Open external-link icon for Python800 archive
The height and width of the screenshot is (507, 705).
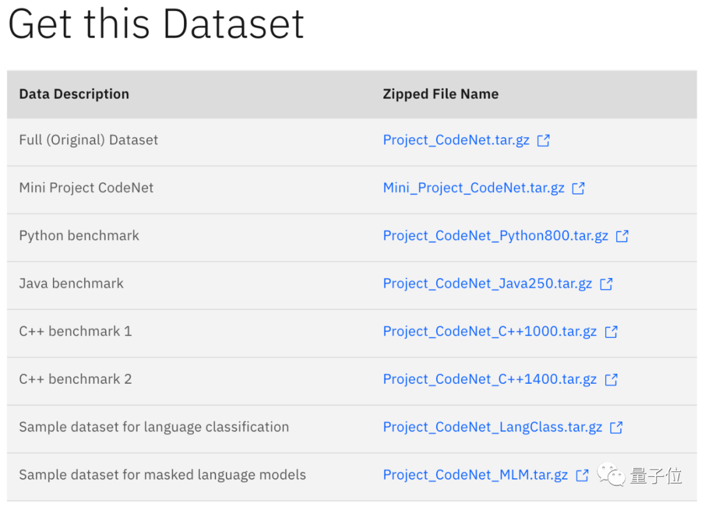pyautogui.click(x=622, y=236)
